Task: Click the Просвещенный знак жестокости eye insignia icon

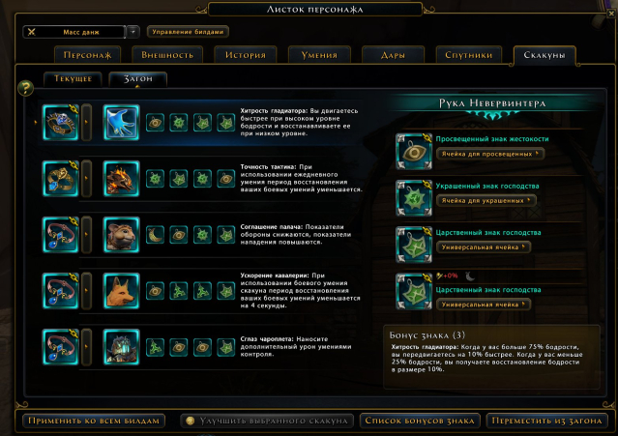Action: tap(414, 152)
